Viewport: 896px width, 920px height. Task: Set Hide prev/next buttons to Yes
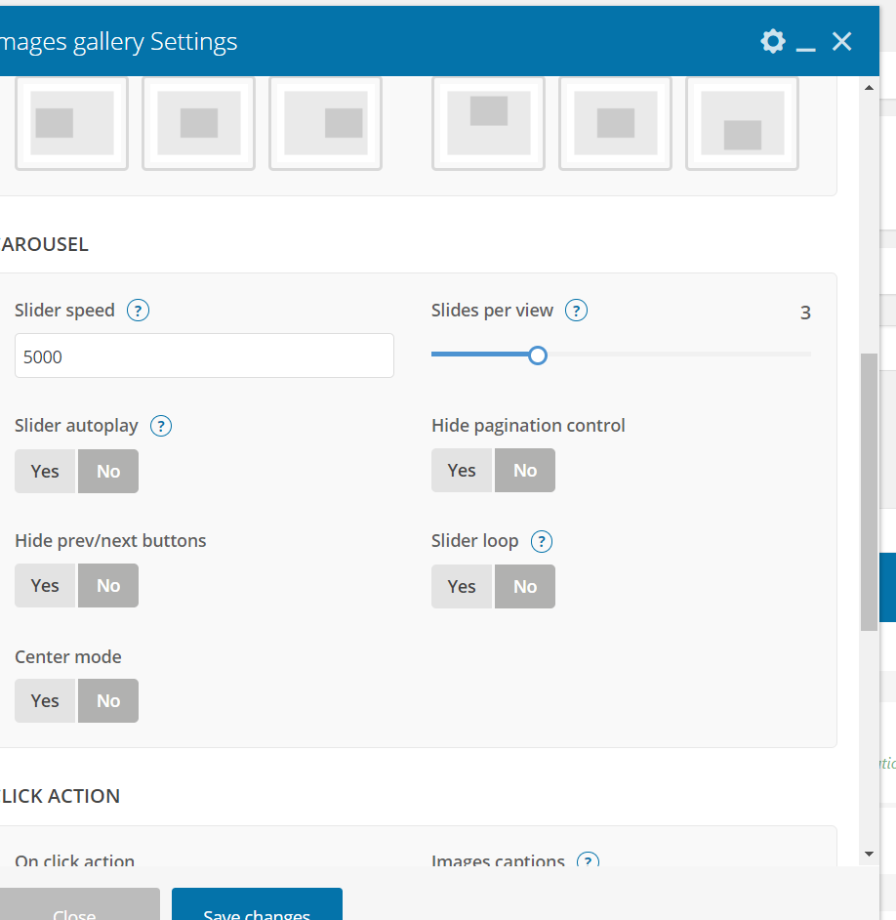45,586
